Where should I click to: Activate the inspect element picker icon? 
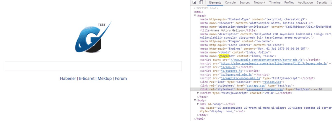point(194,3)
